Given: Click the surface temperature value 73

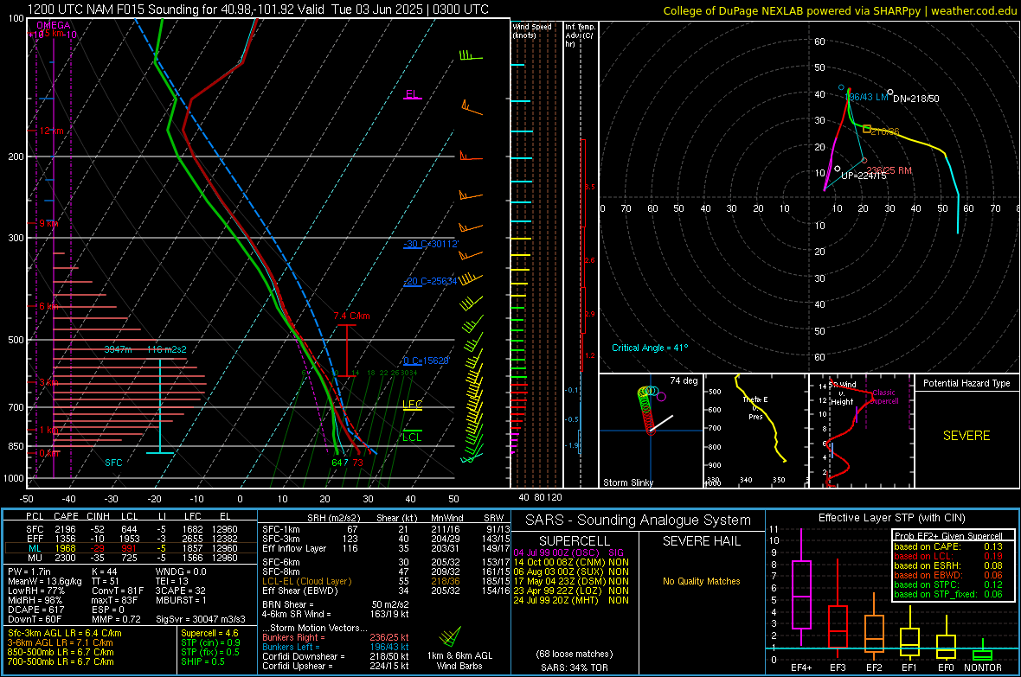Looking at the screenshot, I should 357,463.
